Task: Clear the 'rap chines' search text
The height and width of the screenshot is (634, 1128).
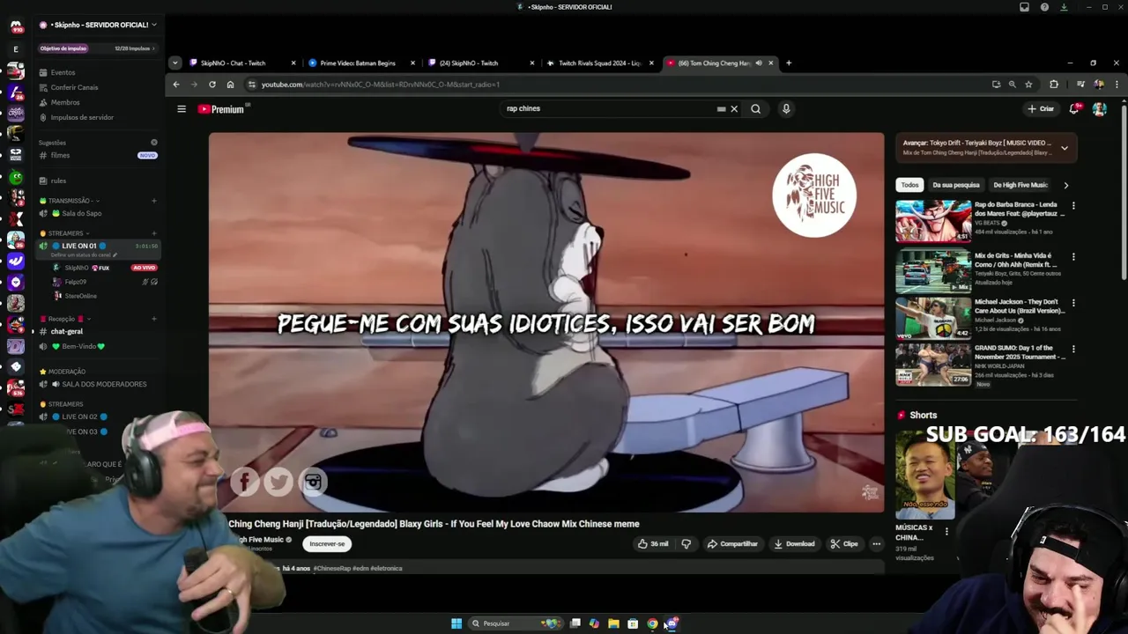Action: click(x=734, y=109)
